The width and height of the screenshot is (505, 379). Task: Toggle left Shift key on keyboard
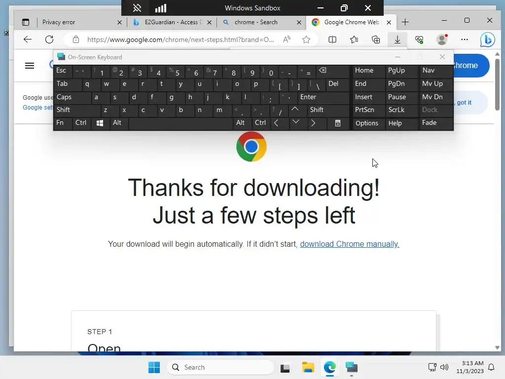point(77,110)
